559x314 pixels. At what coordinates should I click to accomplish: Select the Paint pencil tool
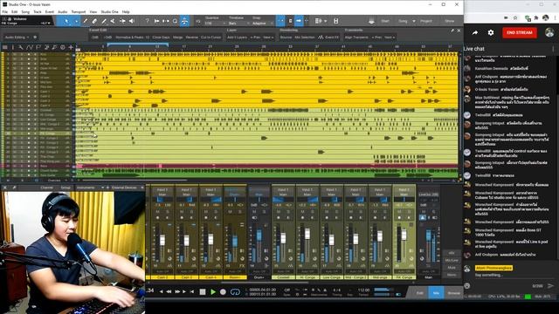click(103, 21)
